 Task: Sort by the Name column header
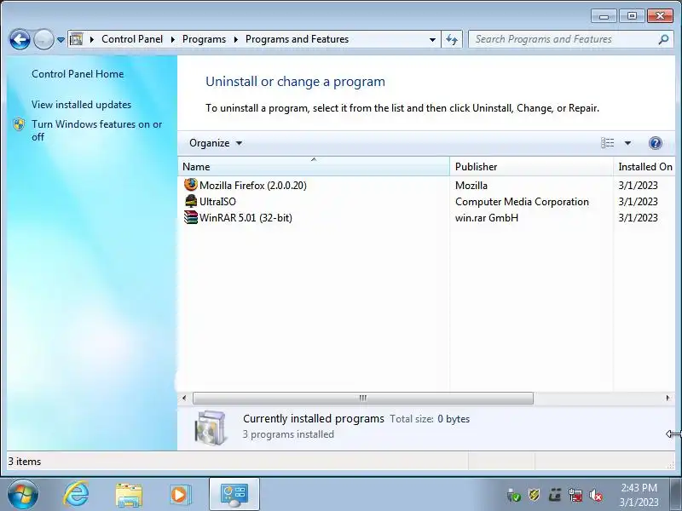click(314, 167)
